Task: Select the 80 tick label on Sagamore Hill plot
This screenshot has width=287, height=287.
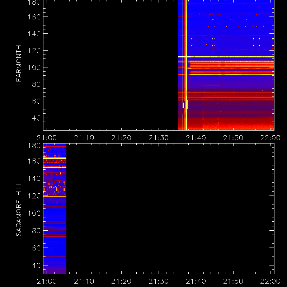Action: coord(36,231)
